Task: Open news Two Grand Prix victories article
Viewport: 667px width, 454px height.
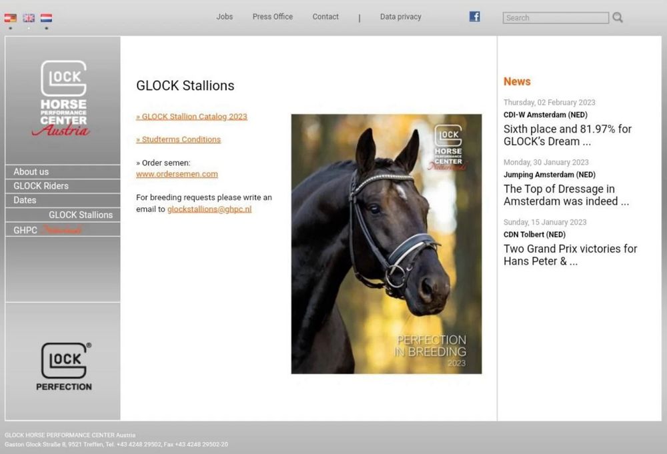Action: click(570, 255)
